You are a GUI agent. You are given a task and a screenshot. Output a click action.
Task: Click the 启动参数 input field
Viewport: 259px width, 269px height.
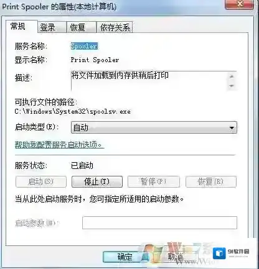click(159, 222)
